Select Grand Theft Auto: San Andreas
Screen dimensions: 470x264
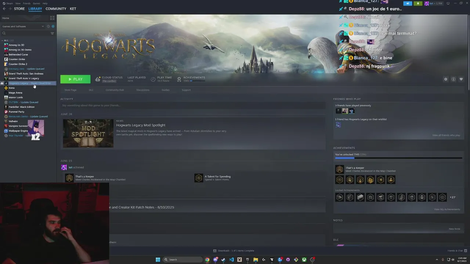(x=26, y=74)
